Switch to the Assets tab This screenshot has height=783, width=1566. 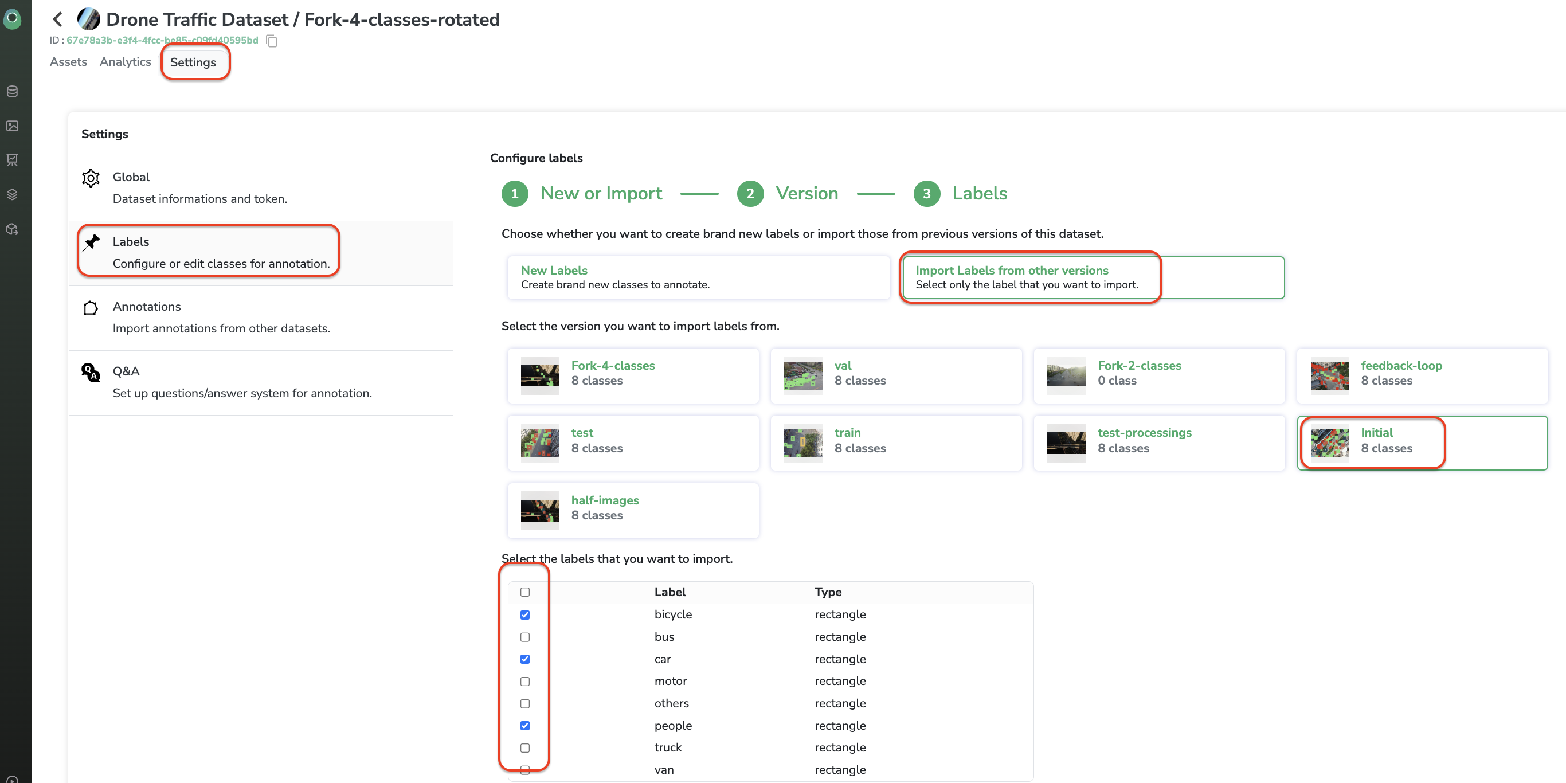(x=68, y=62)
